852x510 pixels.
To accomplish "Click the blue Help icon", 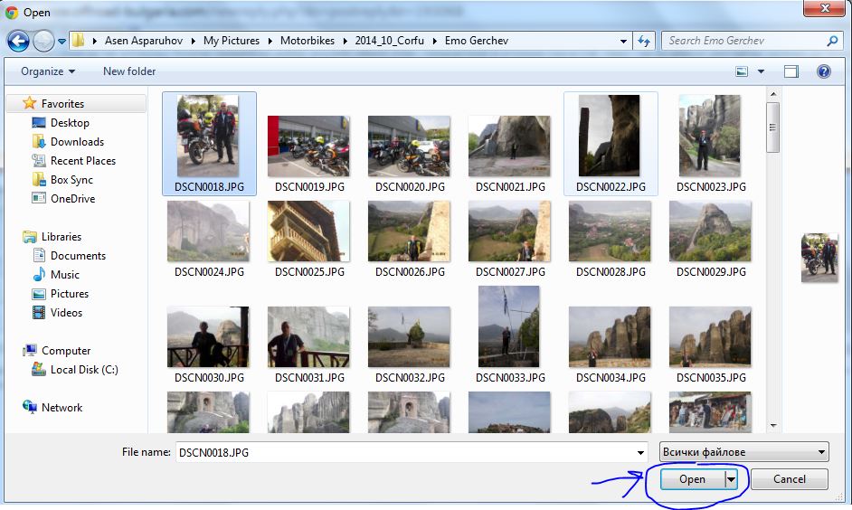I will pos(824,71).
